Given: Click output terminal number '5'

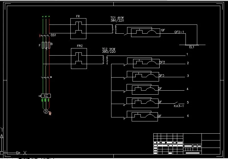Looking at the screenshot, I should (188, 102).
